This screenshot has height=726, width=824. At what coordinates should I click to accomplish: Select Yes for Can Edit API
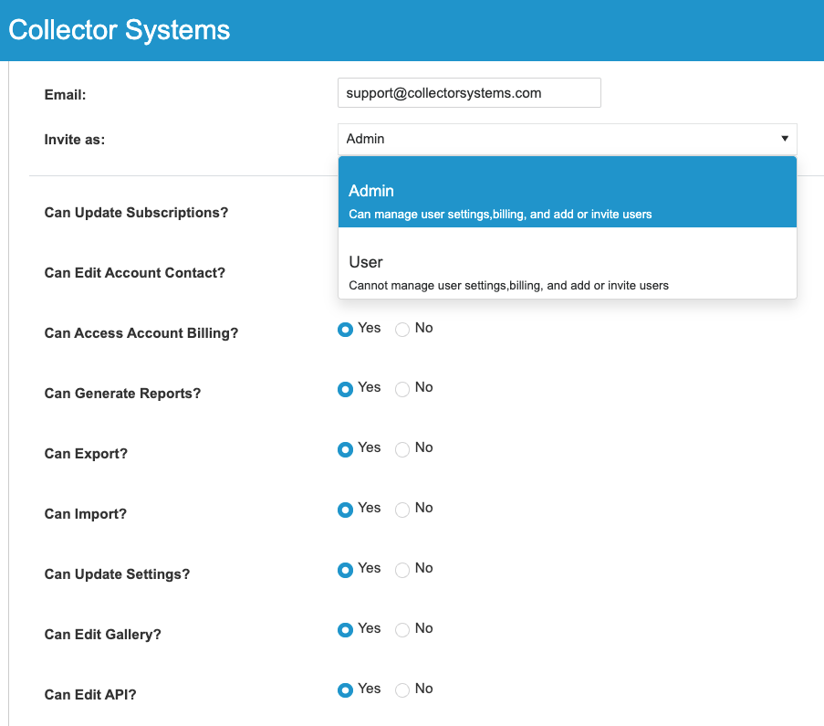point(345,690)
